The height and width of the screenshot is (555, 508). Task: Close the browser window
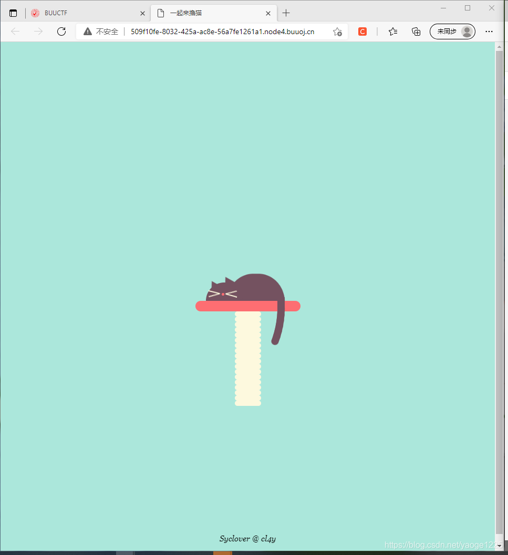pos(492,8)
